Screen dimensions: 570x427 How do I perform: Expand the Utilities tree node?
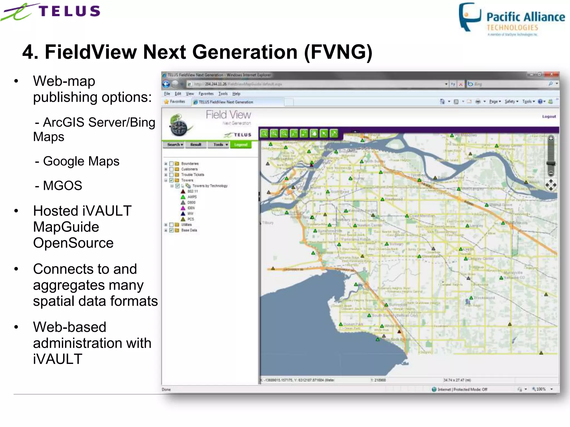(166, 225)
